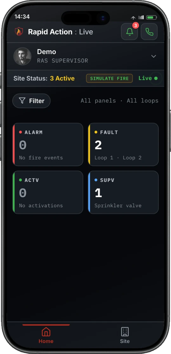Open the Demo RAS Supervisor account selector
This screenshot has width=171, height=354.
(x=85, y=56)
